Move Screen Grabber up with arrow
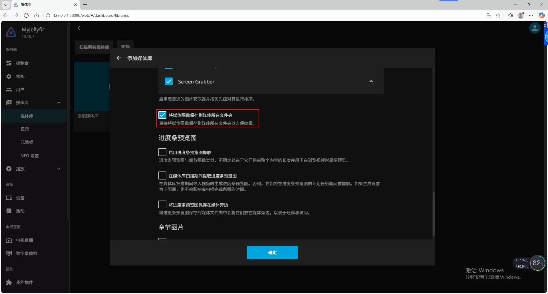 [371, 81]
